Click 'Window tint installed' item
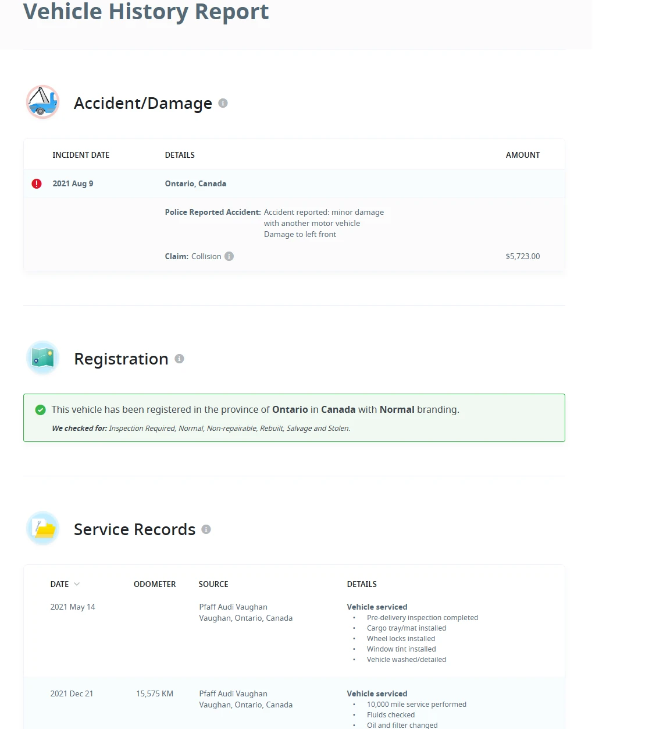The width and height of the screenshot is (663, 729). click(x=401, y=649)
